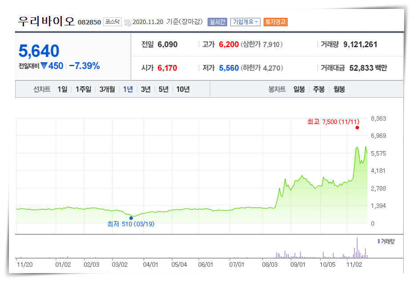Click the stock code 082850
The image size is (413, 282).
click(89, 22)
